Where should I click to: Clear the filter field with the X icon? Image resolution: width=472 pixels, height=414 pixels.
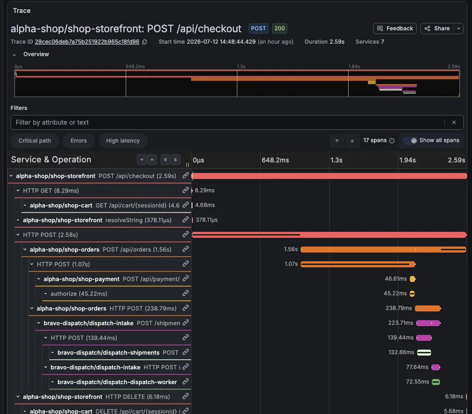coord(454,122)
